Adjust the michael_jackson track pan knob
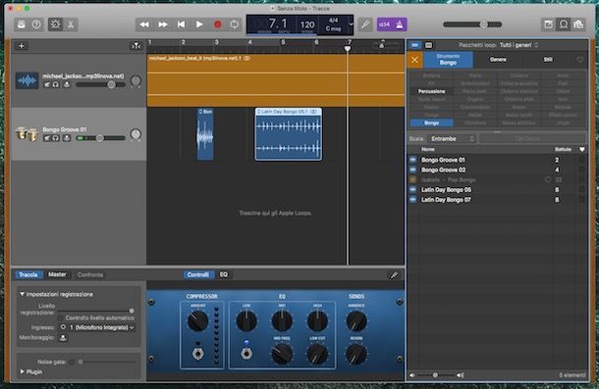The width and height of the screenshot is (599, 389). point(136,81)
